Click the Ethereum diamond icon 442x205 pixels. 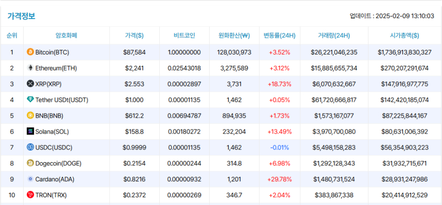tap(30, 68)
